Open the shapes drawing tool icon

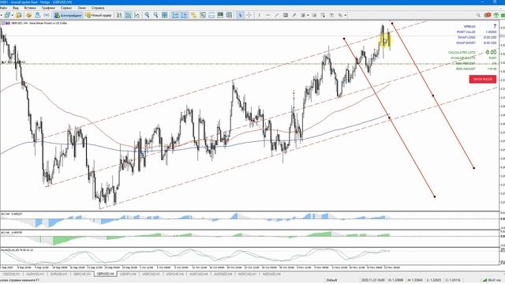click(303, 15)
